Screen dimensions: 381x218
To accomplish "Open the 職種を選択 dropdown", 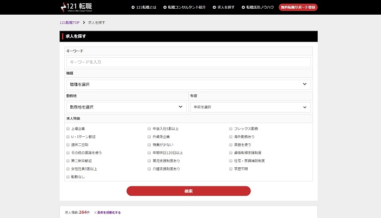I will tap(188, 84).
